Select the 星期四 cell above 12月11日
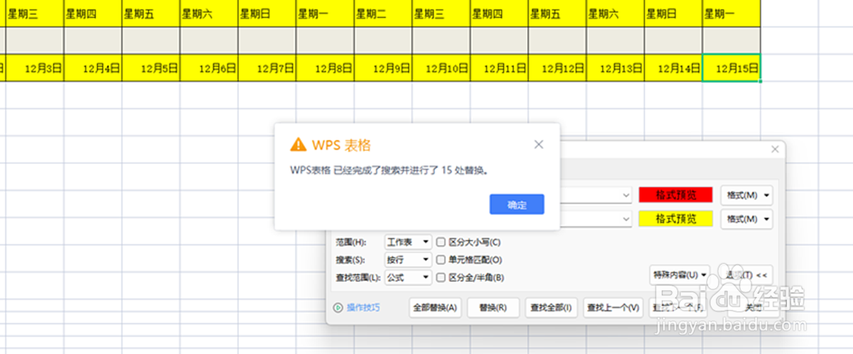Screen dimensions: 853x354 [499, 13]
